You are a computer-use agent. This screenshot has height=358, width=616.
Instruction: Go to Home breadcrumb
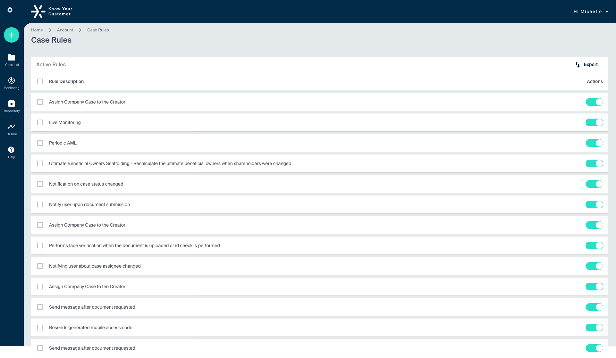37,30
